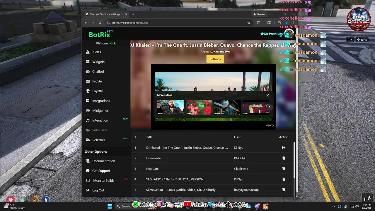Open the Chrome extensions menu
The width and height of the screenshot is (375, 211).
(x=259, y=23)
